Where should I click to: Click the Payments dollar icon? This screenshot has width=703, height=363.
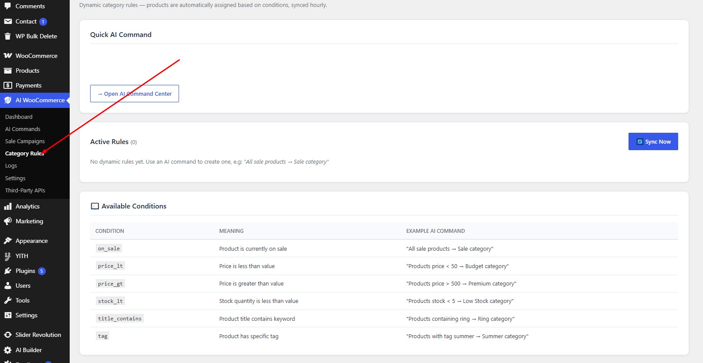coord(8,85)
